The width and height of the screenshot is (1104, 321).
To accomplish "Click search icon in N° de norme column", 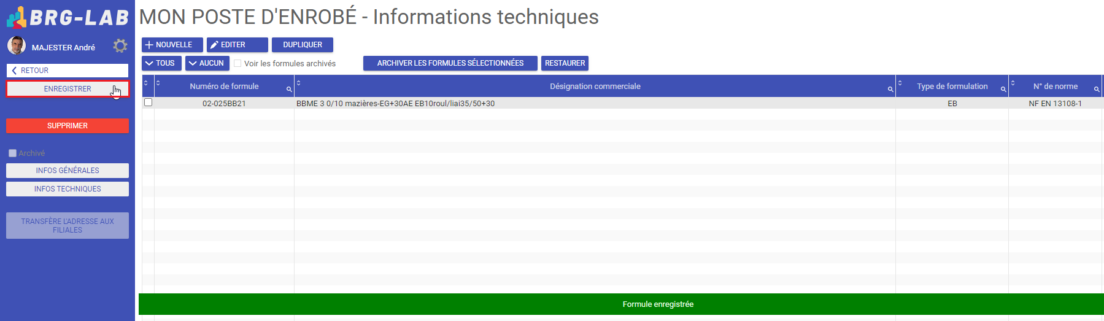I will tap(1097, 90).
